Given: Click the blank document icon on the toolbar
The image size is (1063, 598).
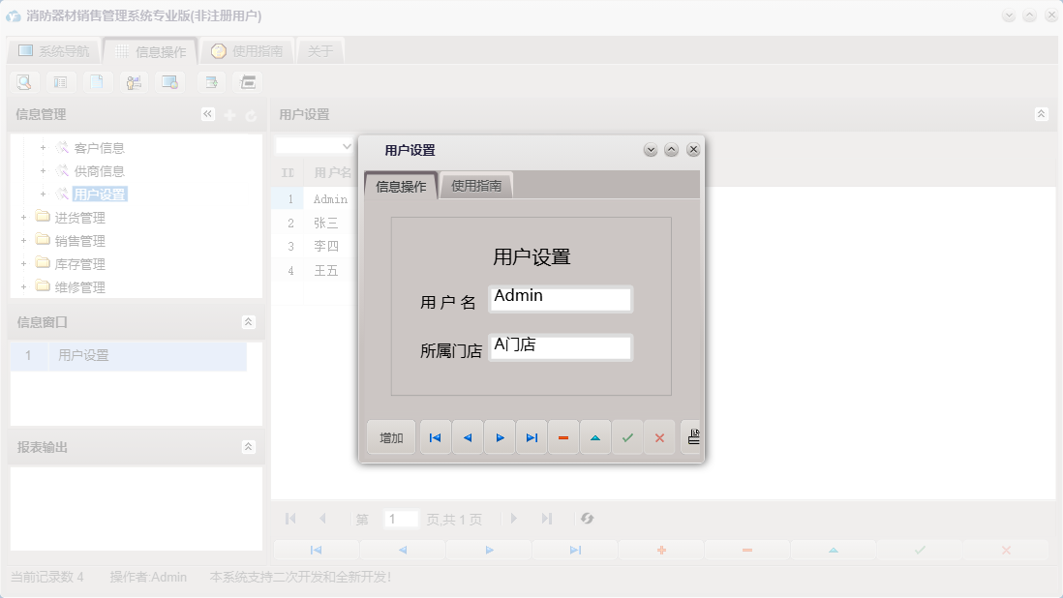Looking at the screenshot, I should (98, 82).
